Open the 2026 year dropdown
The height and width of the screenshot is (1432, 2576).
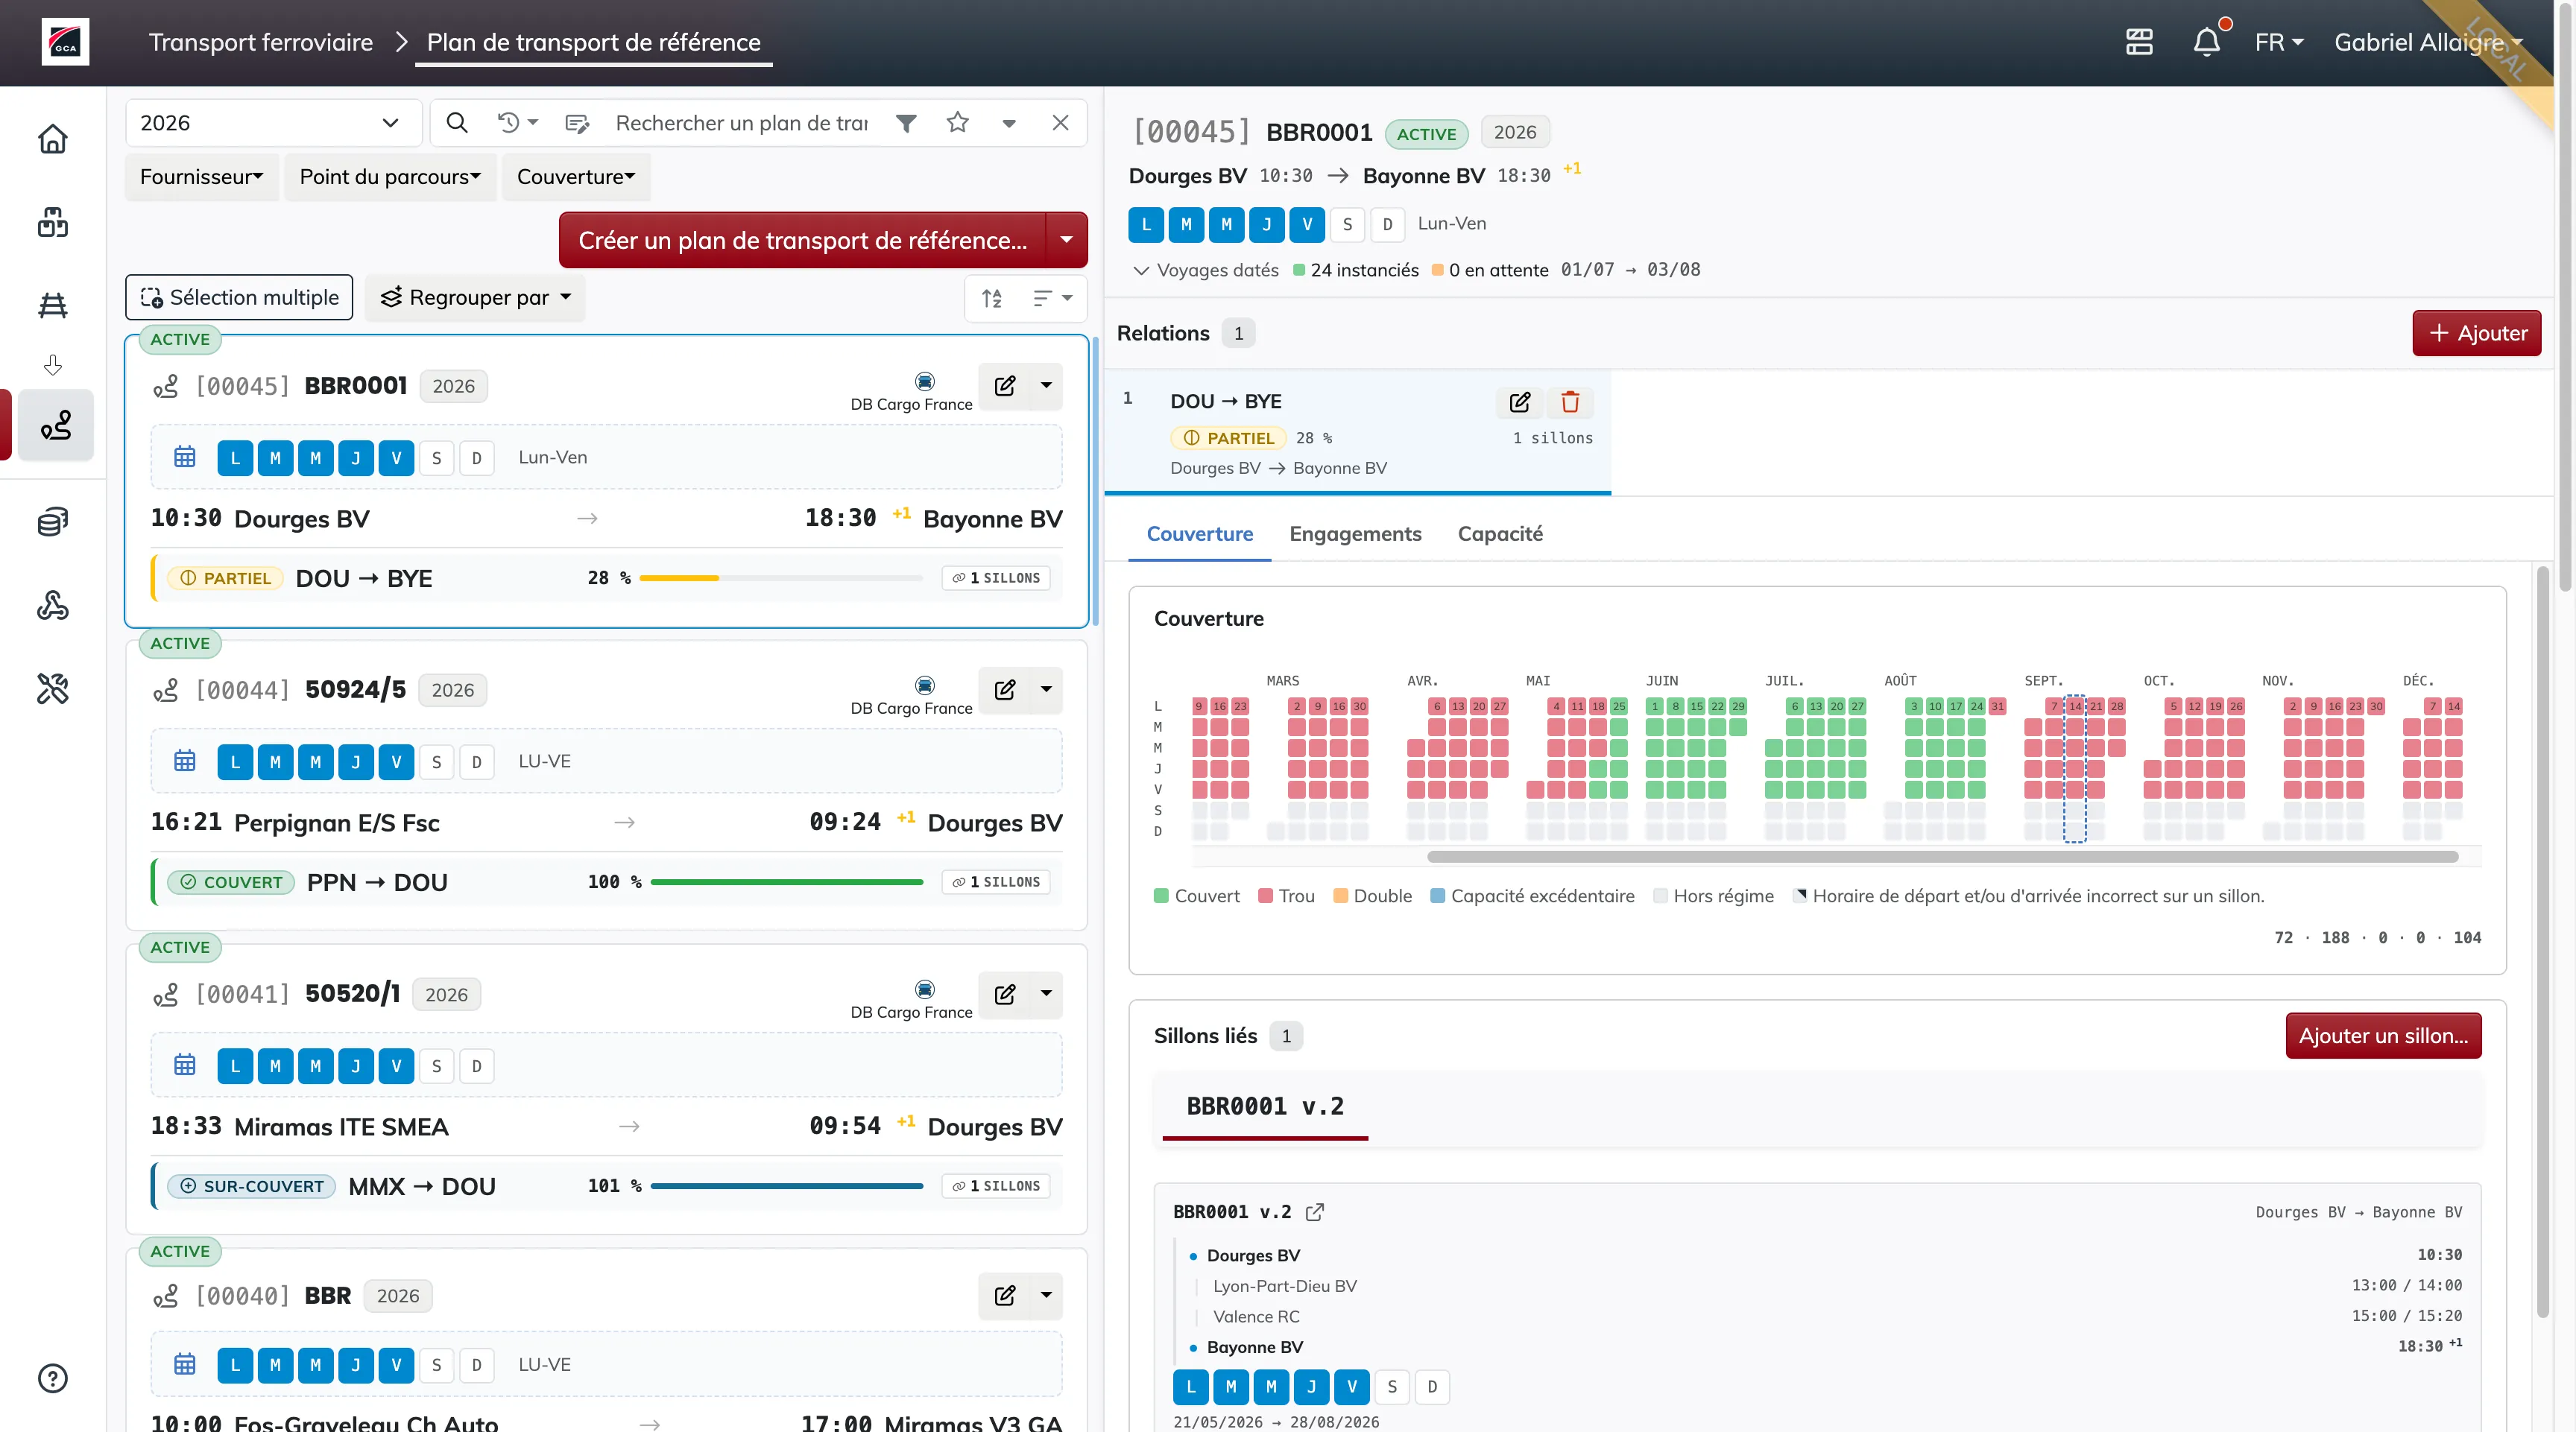point(273,123)
